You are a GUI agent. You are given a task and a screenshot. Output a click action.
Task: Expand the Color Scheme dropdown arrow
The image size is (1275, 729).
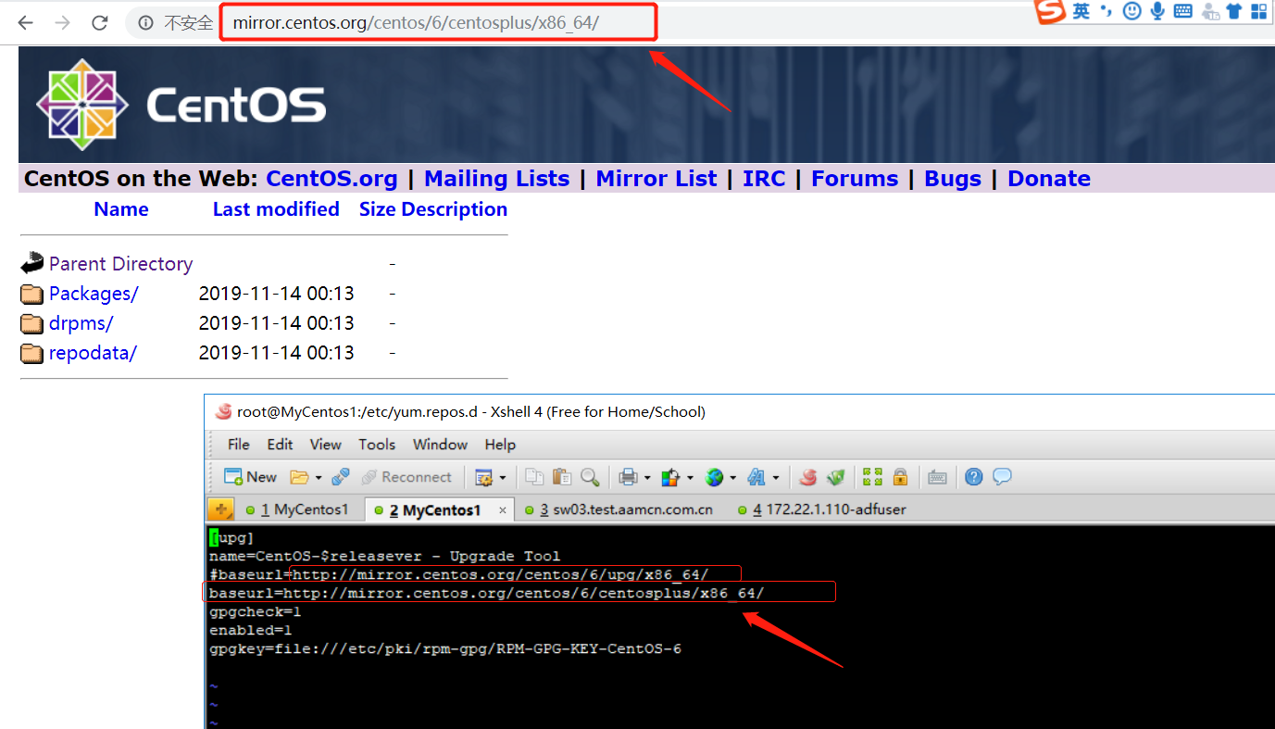tap(690, 478)
